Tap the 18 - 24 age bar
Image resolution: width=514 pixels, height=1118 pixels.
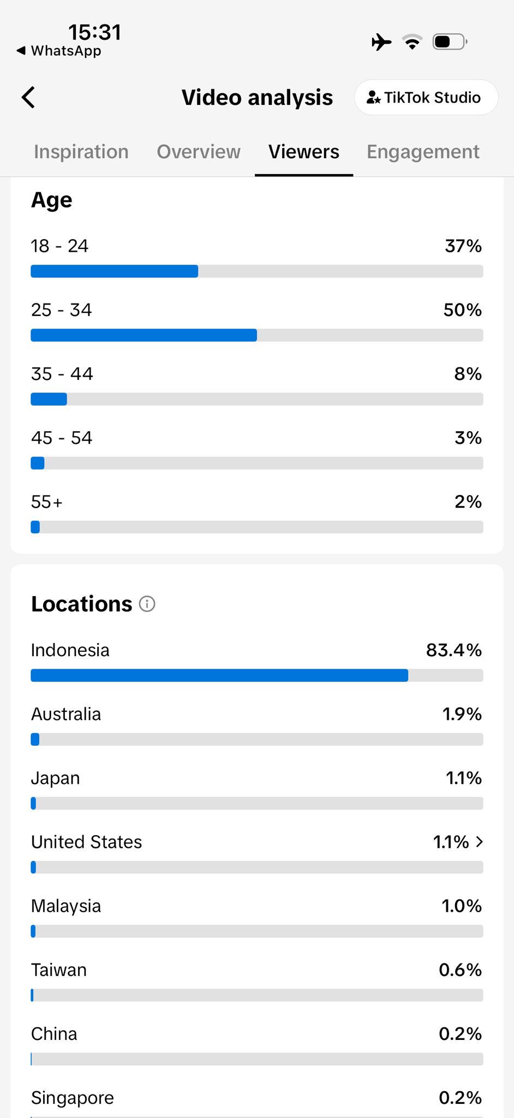[x=257, y=271]
